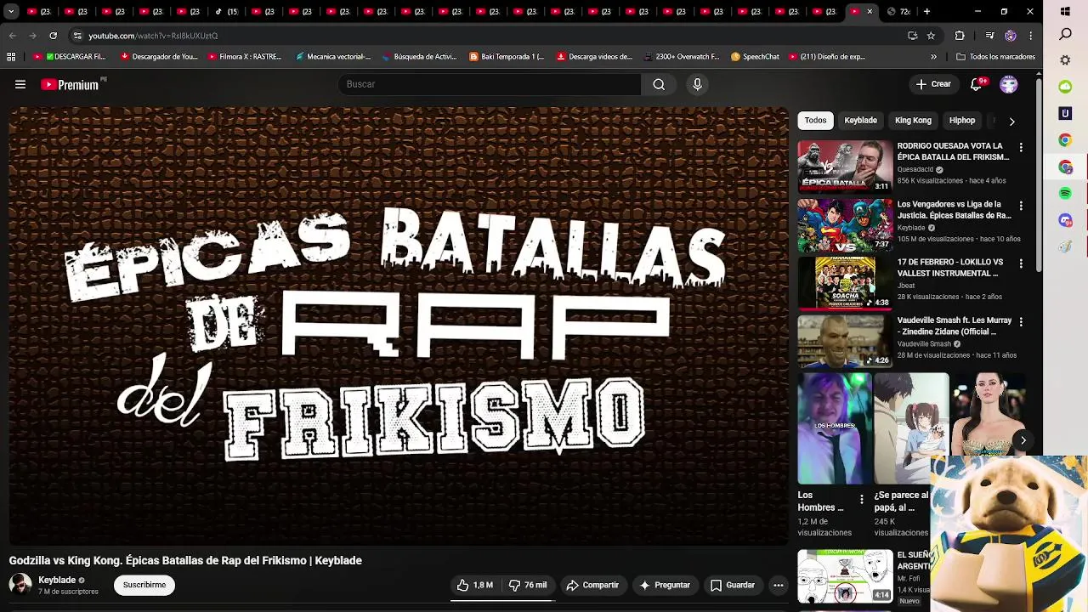
Task: Select the Hiphop filter chip
Action: pyautogui.click(x=962, y=121)
